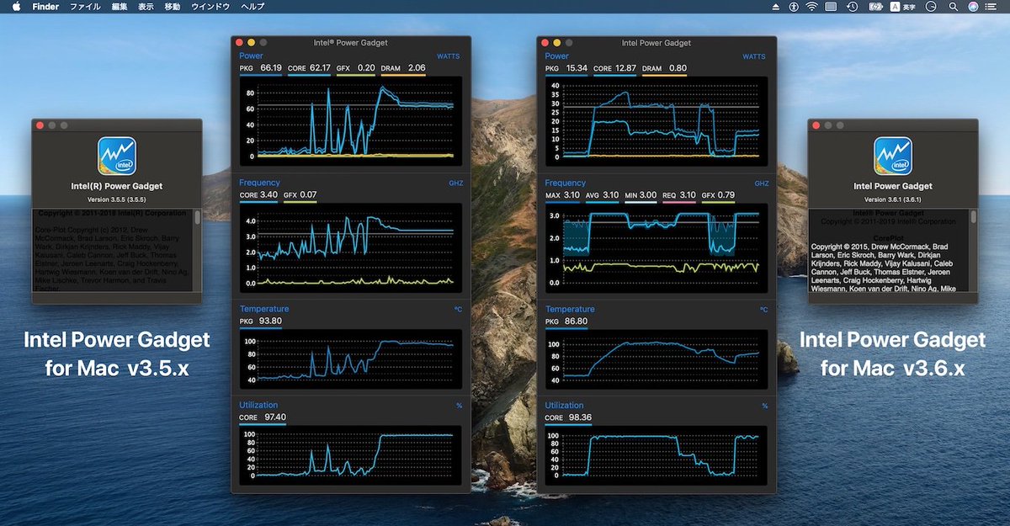Click AVG 3.10 frequency value in right gadget

pyautogui.click(x=601, y=195)
